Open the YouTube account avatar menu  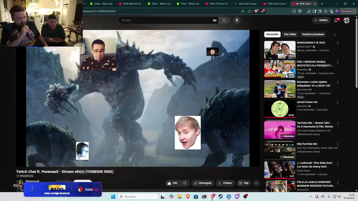coord(347,20)
